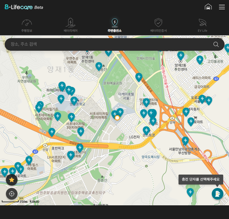229x219 pixels.
Task: Click the kakao map logo
Action: click(34, 201)
